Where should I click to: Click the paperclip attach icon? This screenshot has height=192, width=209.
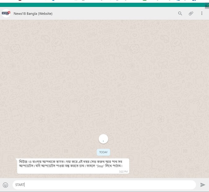[x=191, y=13]
